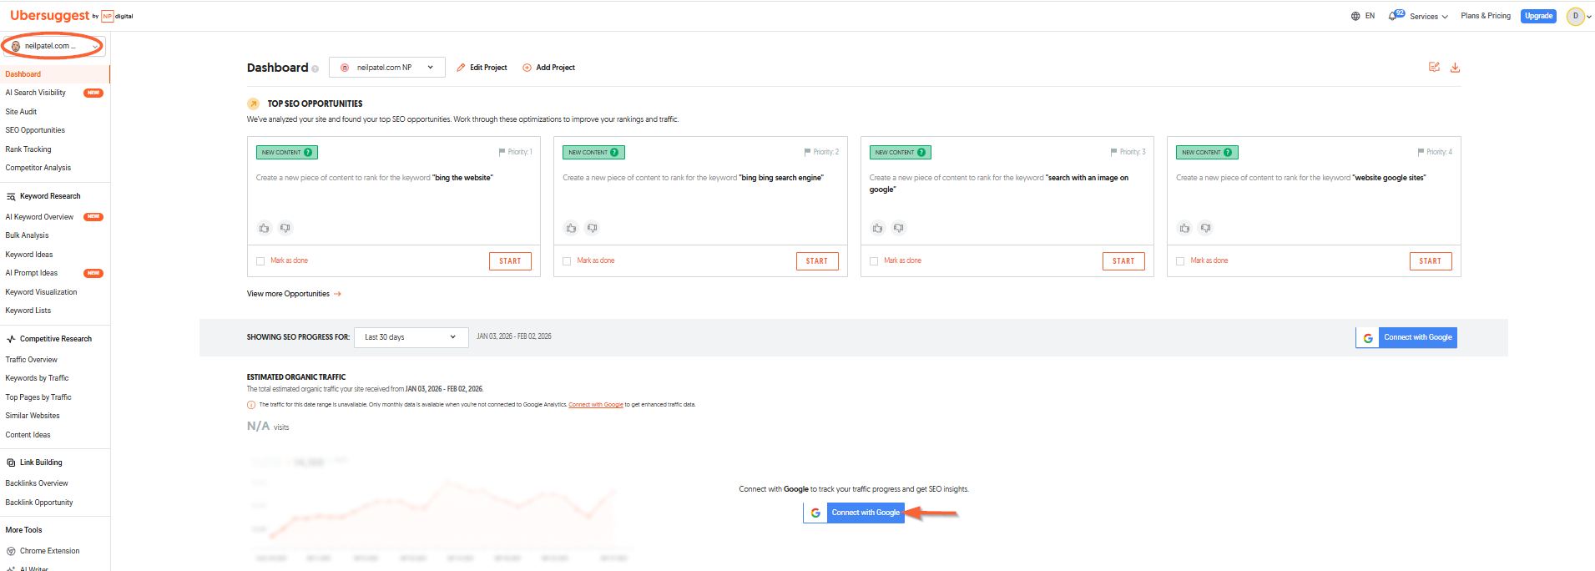
Task: Start the 'bing the website' opportunity
Action: pos(510,261)
